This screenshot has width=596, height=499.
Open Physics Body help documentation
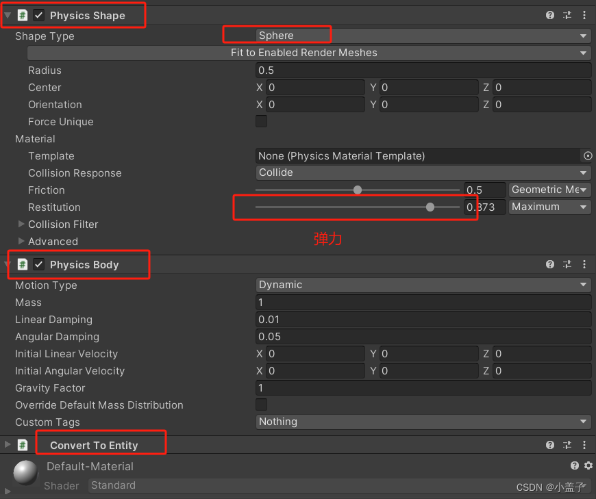[x=550, y=264]
